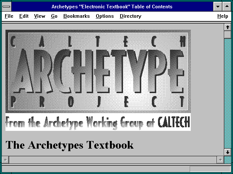Image resolution: width=233 pixels, height=174 pixels.
Task: Open the Edit menu
Action: (x=24, y=16)
